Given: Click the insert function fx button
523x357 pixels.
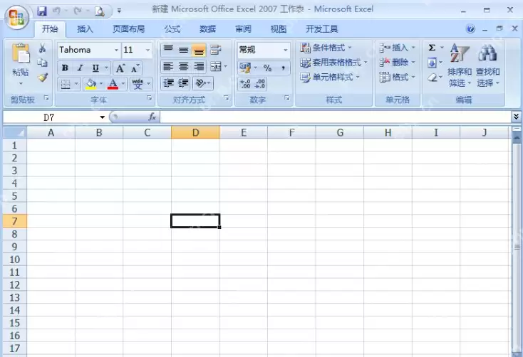Looking at the screenshot, I should click(152, 117).
